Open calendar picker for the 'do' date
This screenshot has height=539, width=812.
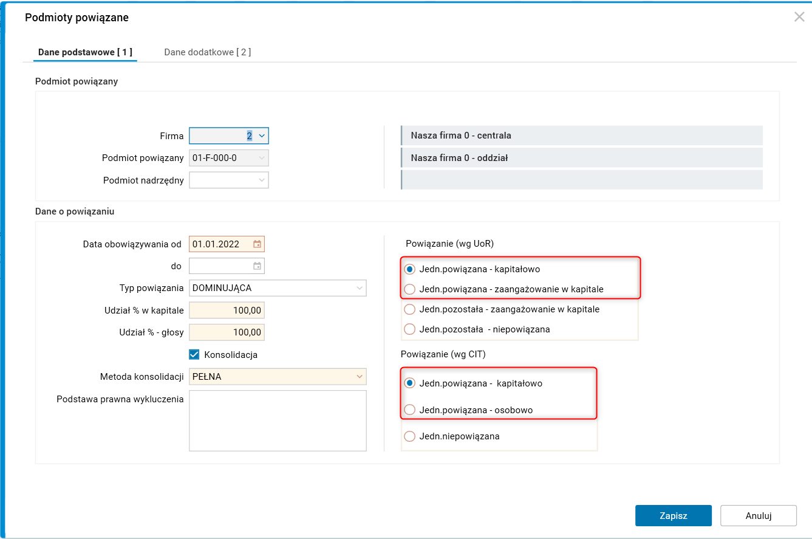tap(258, 266)
